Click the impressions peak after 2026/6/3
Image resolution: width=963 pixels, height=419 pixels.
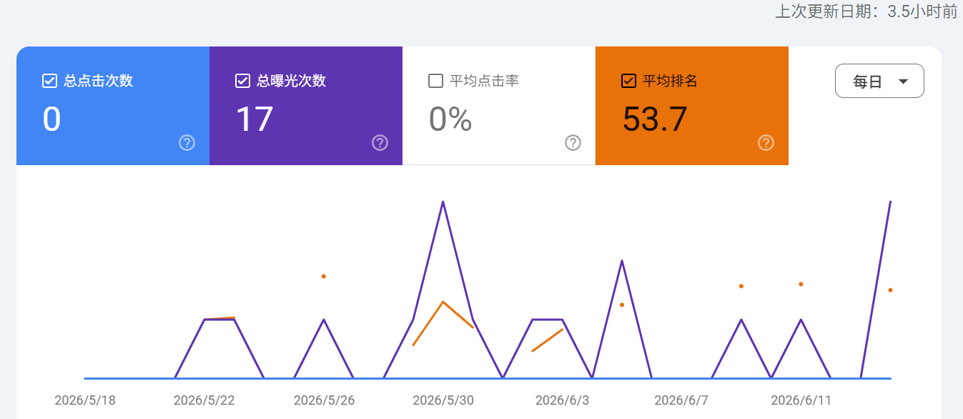pos(622,260)
